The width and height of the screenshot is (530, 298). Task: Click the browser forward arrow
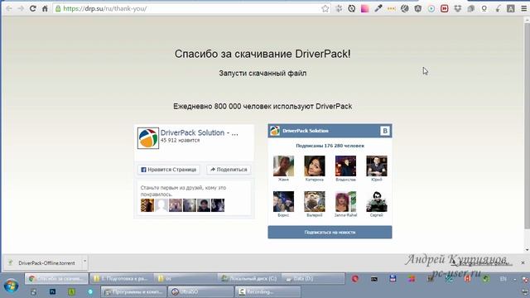coord(21,8)
